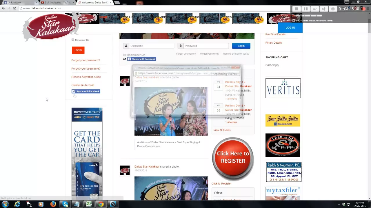Click the mytaxfiler banner
The image size is (371, 208).
pyautogui.click(x=283, y=193)
